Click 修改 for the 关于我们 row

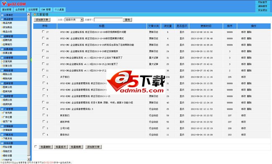(x=244, y=77)
